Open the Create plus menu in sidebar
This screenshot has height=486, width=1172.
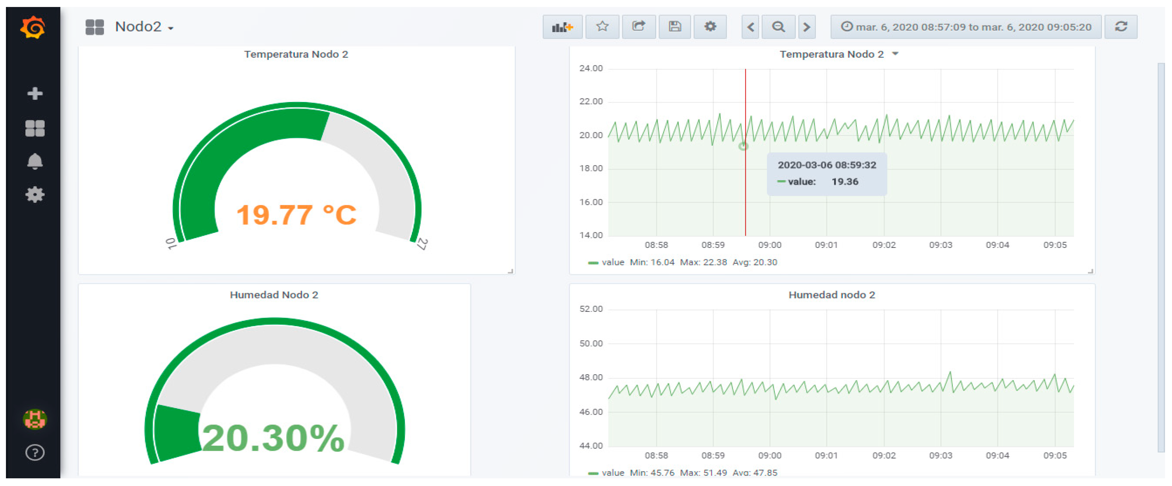pyautogui.click(x=35, y=93)
